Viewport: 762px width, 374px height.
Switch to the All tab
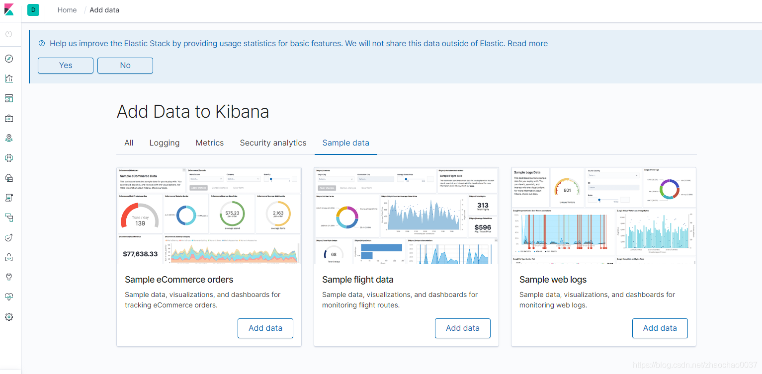pos(129,143)
